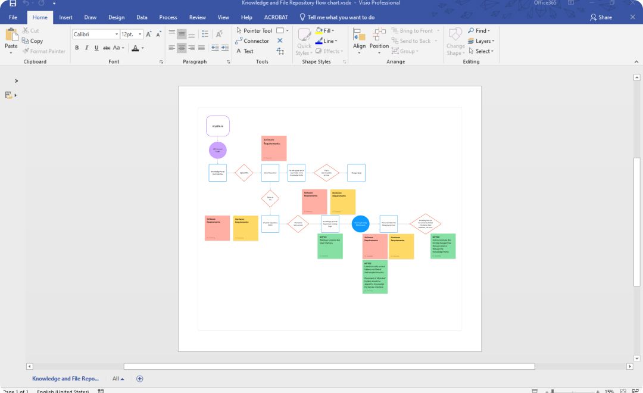643x393 pixels.
Task: Toggle underline formatting
Action: [x=96, y=48]
